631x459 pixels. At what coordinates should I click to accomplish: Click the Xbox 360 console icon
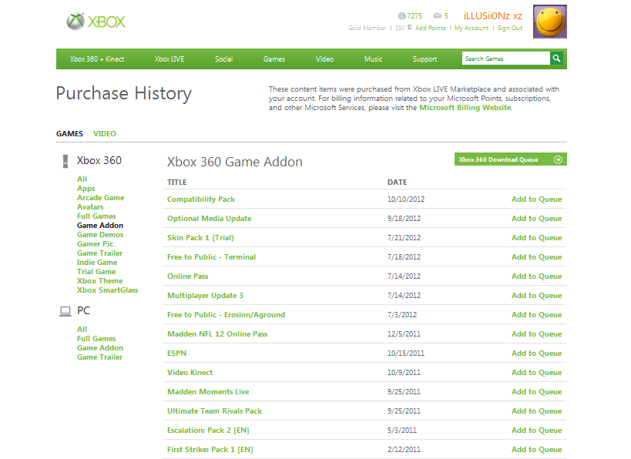(x=65, y=161)
